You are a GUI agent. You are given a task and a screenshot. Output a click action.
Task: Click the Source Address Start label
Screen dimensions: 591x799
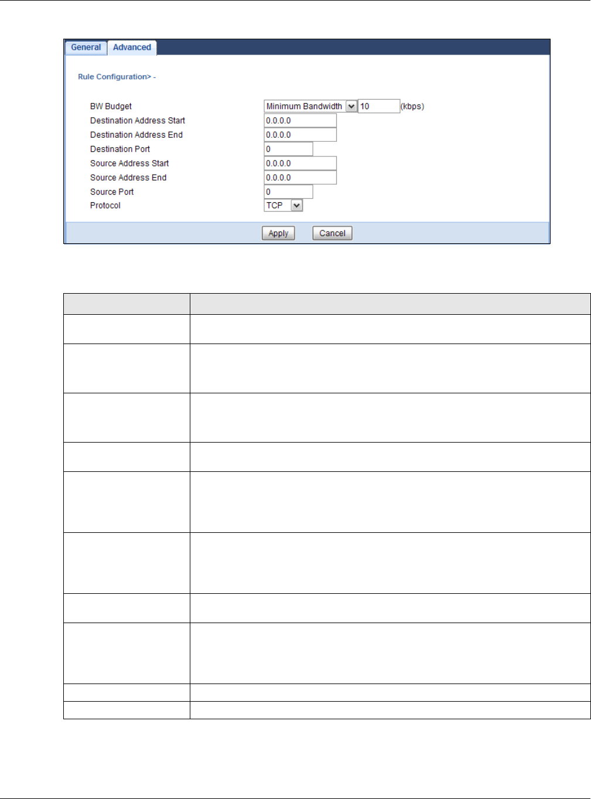point(129,164)
